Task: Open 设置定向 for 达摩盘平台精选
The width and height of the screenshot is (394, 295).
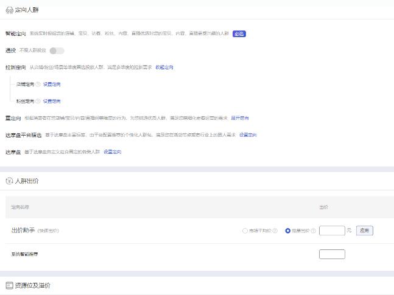Action: tap(248, 135)
